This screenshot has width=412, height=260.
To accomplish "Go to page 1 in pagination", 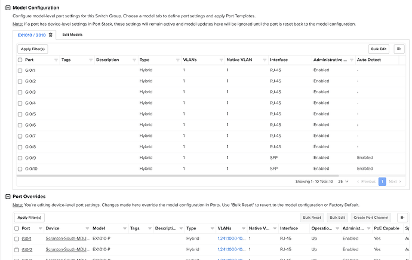I will point(382,181).
